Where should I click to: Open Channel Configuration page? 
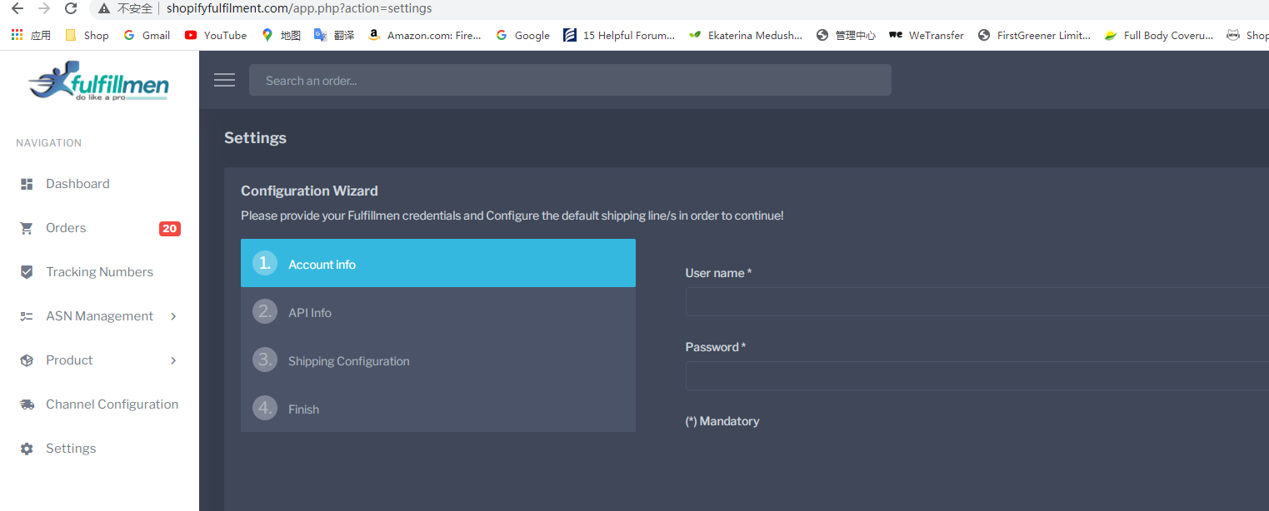point(112,404)
